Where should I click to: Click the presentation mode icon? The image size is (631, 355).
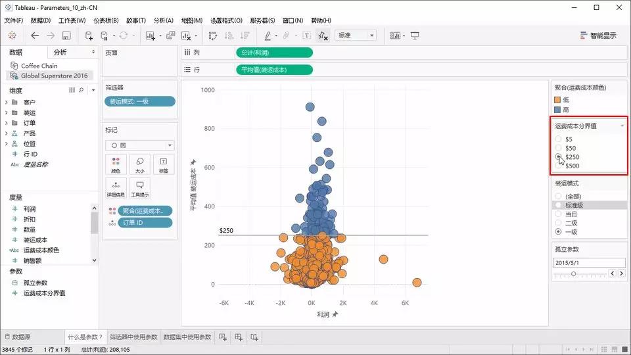pyautogui.click(x=415, y=35)
